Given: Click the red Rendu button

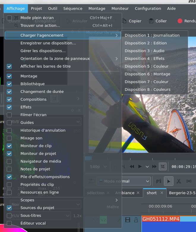Looking at the screenshot, I should point(187,21).
